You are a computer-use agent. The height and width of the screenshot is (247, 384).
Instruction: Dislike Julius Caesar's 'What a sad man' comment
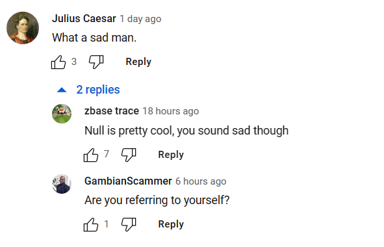pos(96,62)
